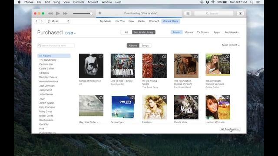This screenshot has height=156, width=278.
Task: Cancel the download with the stop icon
Action: coord(100,13)
